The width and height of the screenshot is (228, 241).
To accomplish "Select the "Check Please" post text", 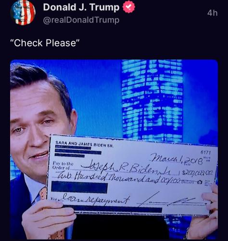I will pyautogui.click(x=45, y=43).
